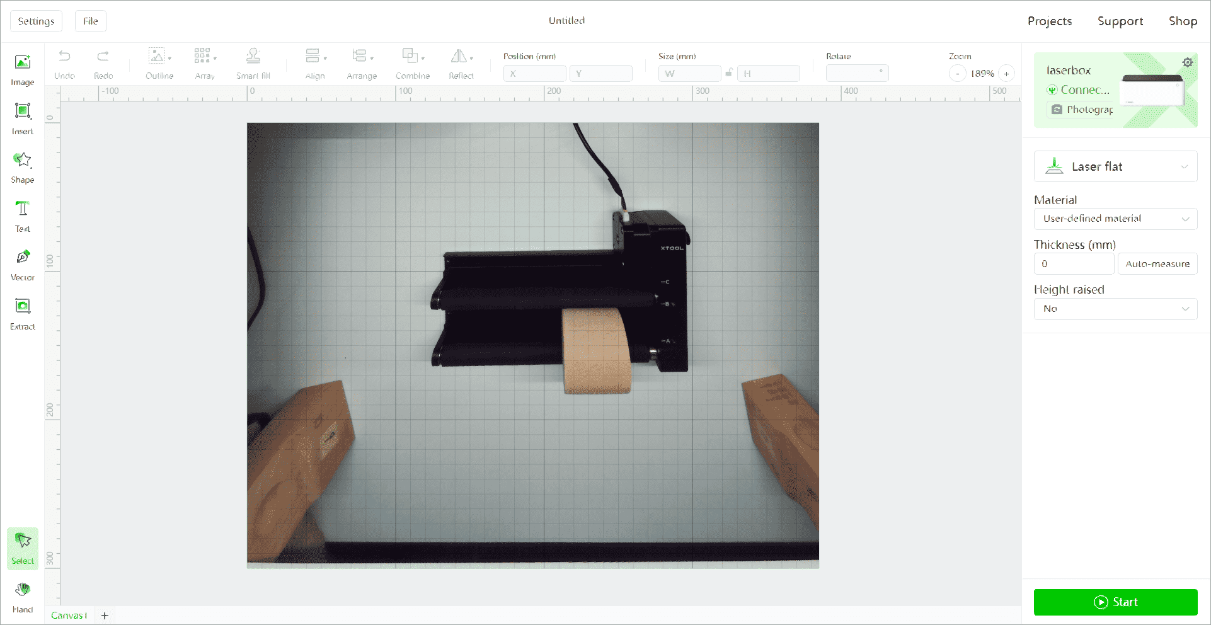Increase zoom with the plus button

1006,74
